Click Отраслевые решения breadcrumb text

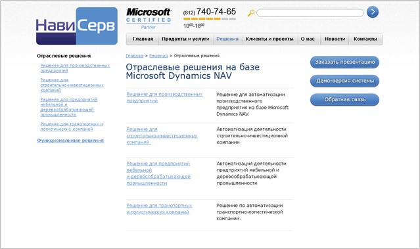click(197, 56)
